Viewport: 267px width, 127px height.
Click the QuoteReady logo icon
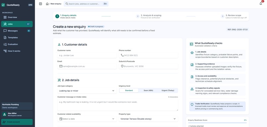(x=3, y=5)
